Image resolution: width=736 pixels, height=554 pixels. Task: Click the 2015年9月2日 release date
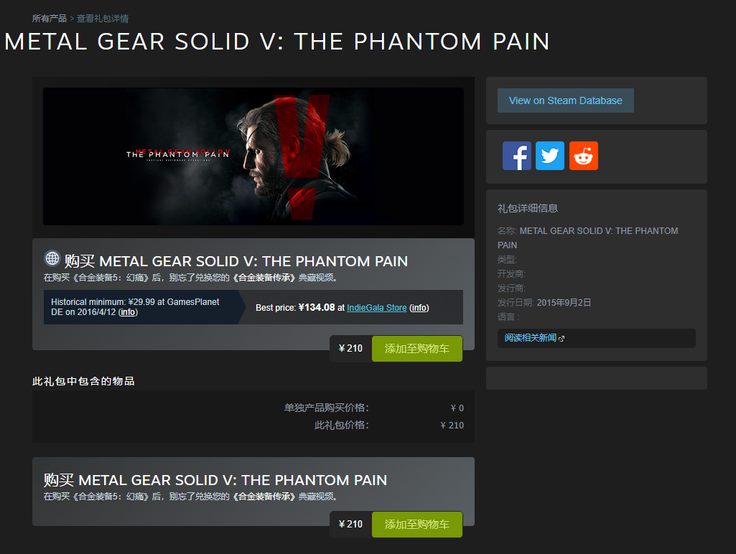click(564, 302)
